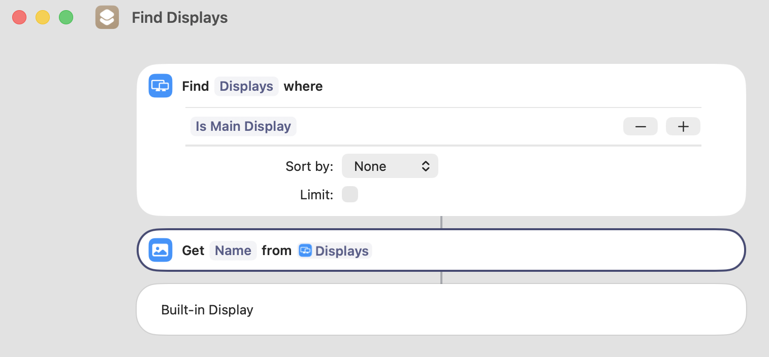The width and height of the screenshot is (769, 357).
Task: Click the Built-in Display result output
Action: [207, 310]
